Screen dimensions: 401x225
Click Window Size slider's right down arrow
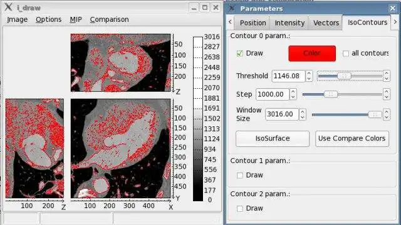(387, 117)
